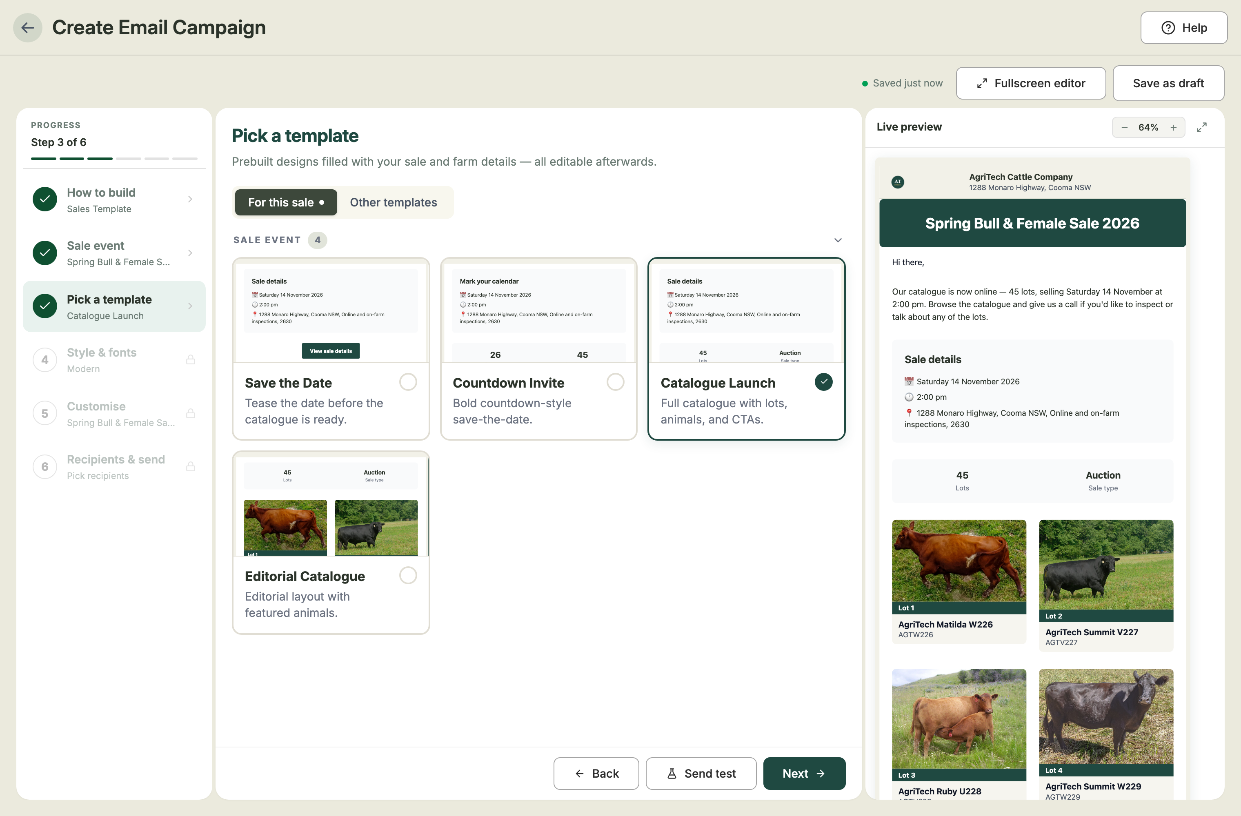Go to Recipients & send step
Screen dimensions: 1241x816
tap(114, 467)
